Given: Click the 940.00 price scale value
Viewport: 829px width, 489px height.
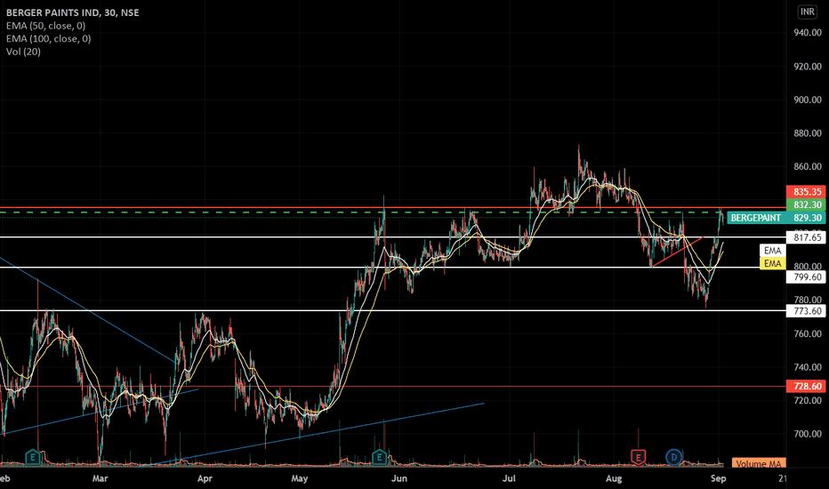Looking at the screenshot, I should [808, 33].
